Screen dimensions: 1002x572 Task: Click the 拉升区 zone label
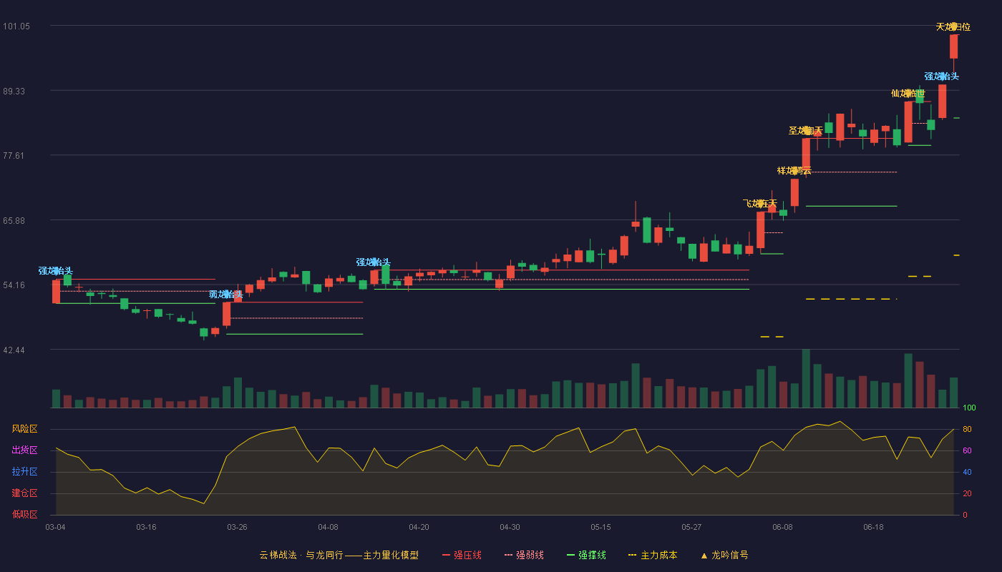[24, 472]
